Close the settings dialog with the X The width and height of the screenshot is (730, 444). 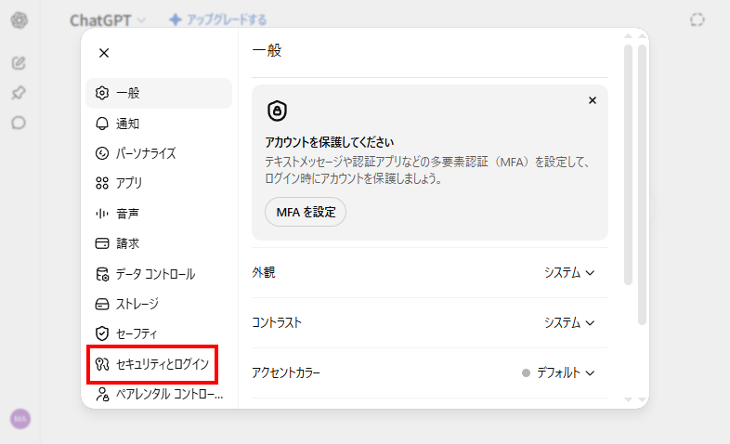tap(104, 53)
